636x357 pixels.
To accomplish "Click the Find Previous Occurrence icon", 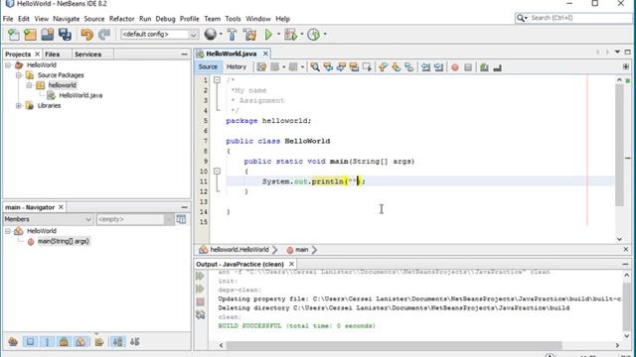I will pos(328,67).
